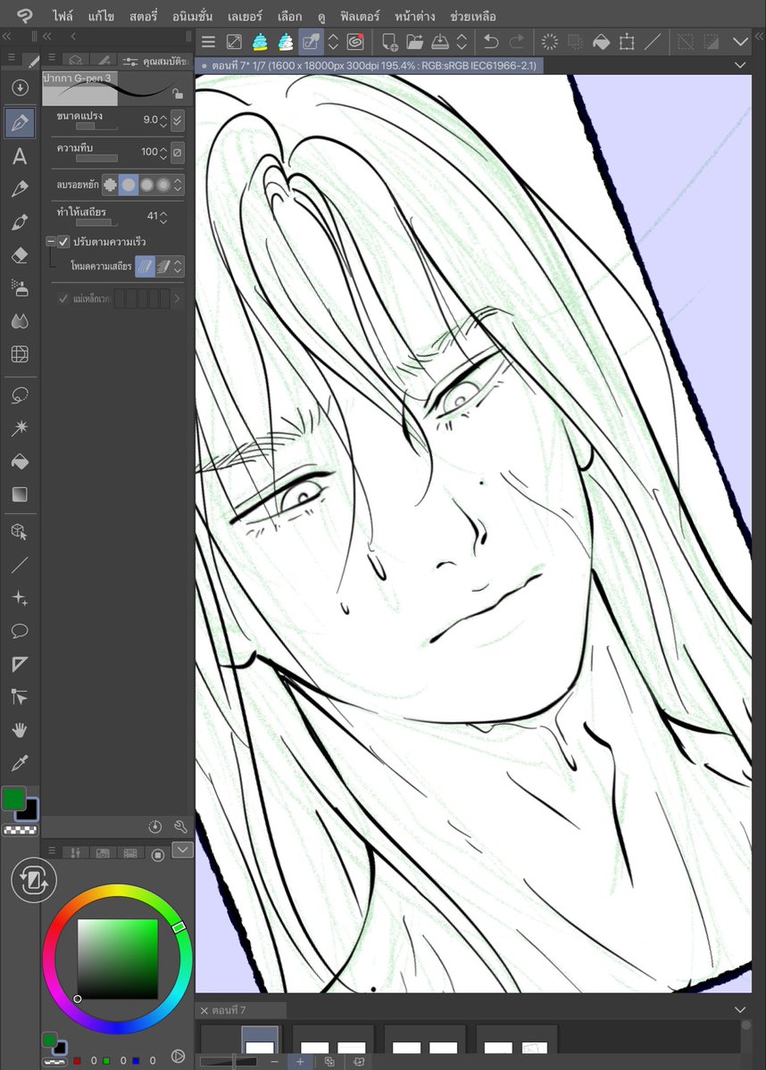Click the Scale/Rotate transform icon in the command bar

[x=627, y=42]
